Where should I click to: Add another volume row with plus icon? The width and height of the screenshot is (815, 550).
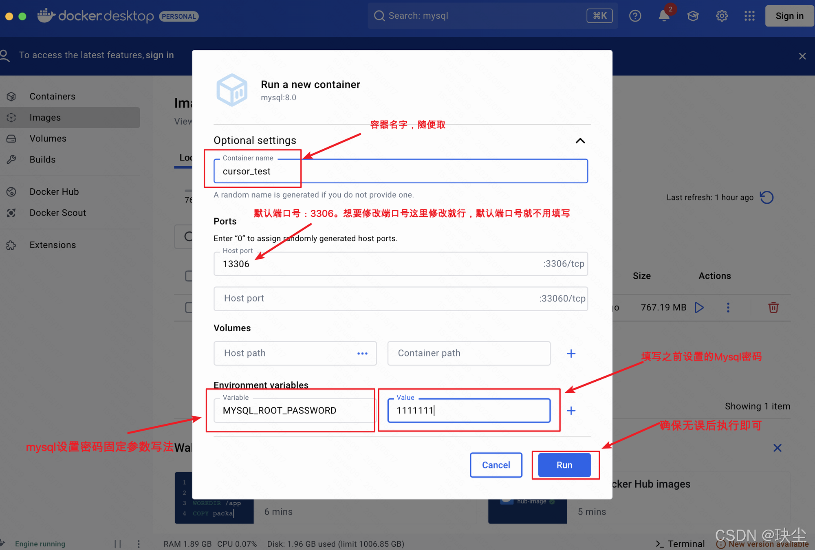(571, 354)
